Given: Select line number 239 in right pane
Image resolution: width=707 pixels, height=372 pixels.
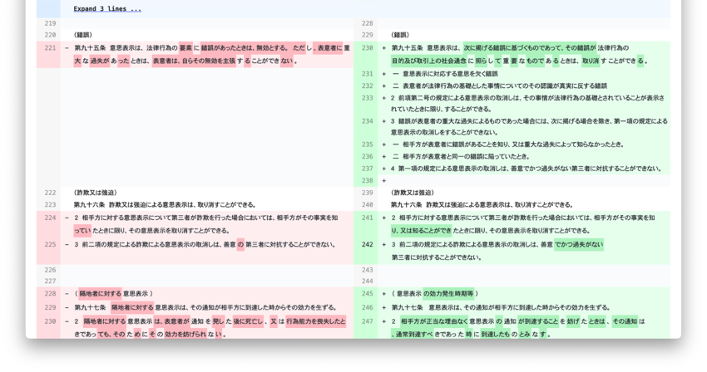Looking at the screenshot, I should 367,193.
